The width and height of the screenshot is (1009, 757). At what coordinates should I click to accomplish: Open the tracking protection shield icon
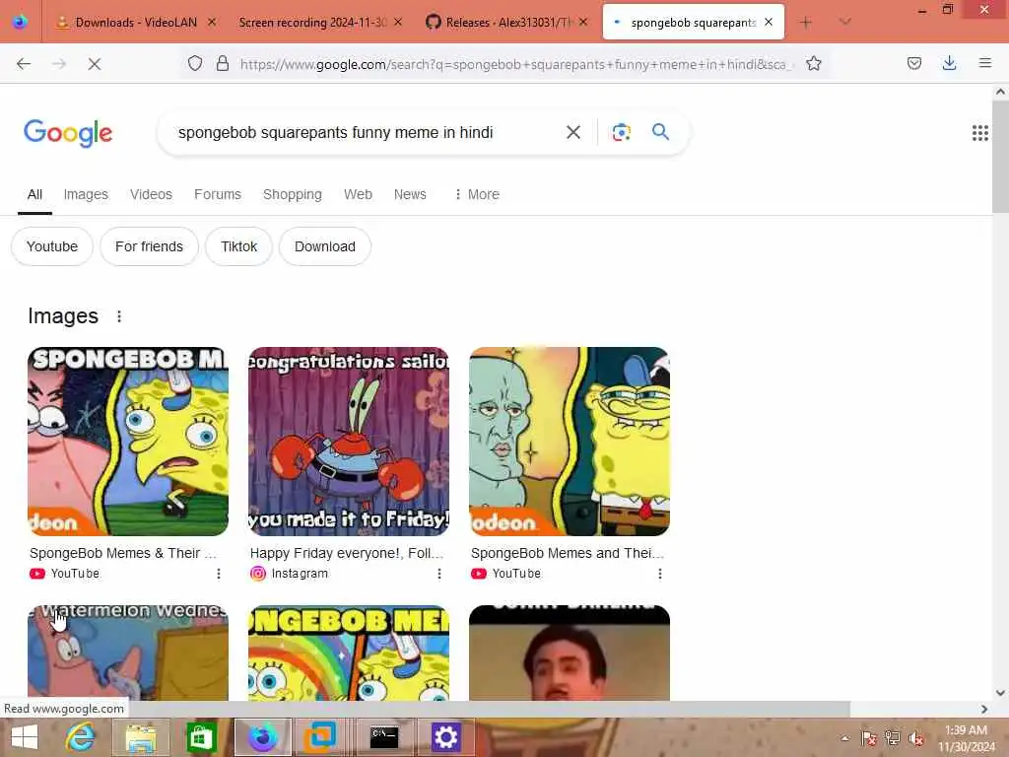tap(195, 63)
